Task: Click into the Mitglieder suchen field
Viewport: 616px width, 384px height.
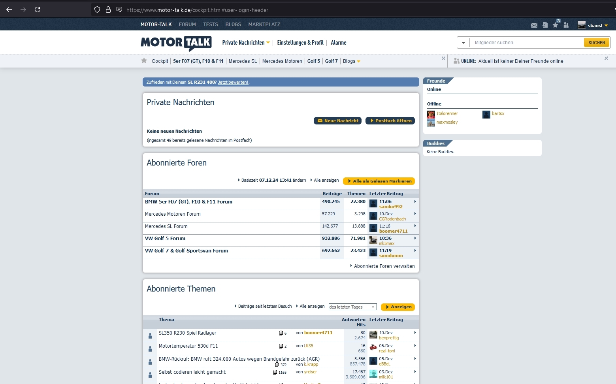Action: click(527, 43)
